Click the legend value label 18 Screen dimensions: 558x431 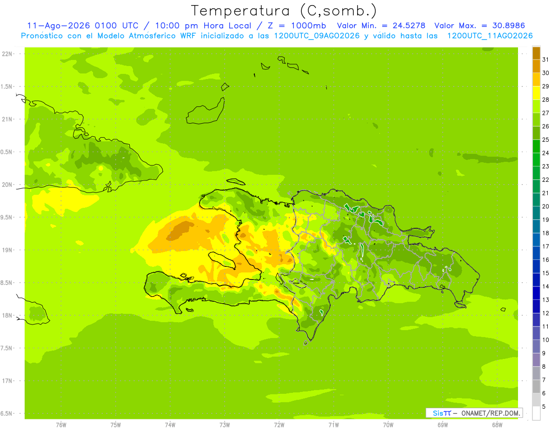coord(545,233)
